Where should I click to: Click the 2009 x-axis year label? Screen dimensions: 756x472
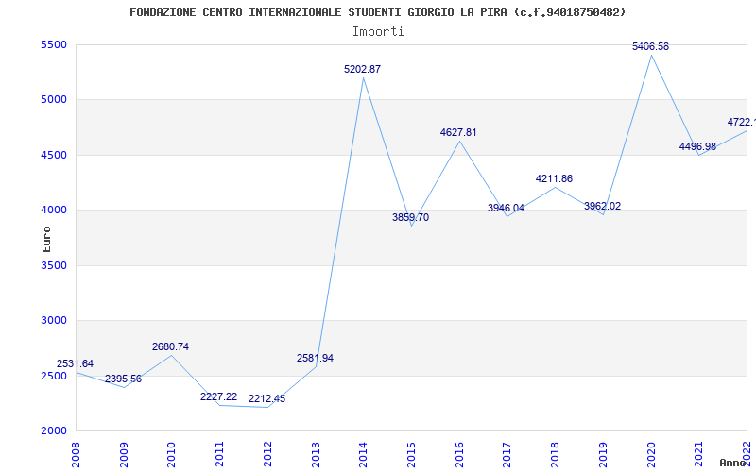[x=124, y=454]
